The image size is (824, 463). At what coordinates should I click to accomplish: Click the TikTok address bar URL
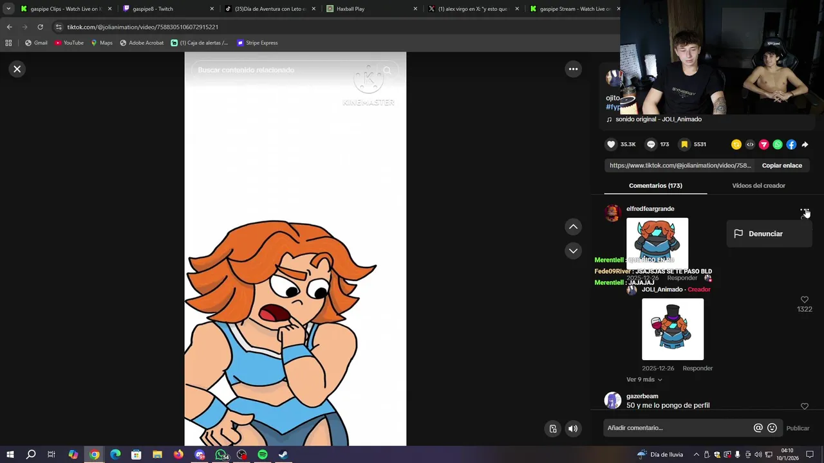coord(143,27)
